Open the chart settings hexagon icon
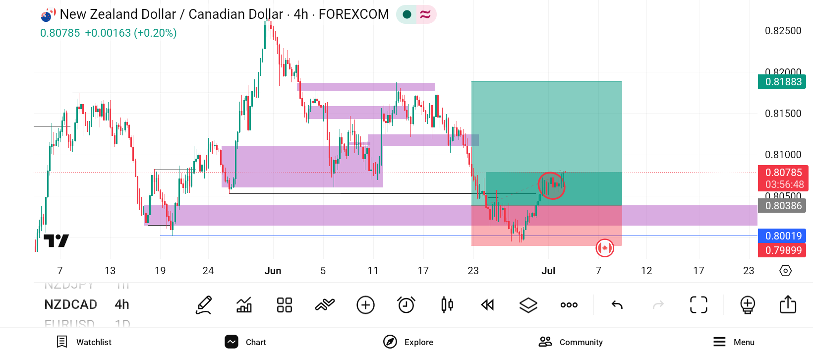The width and height of the screenshot is (813, 357). tap(786, 271)
